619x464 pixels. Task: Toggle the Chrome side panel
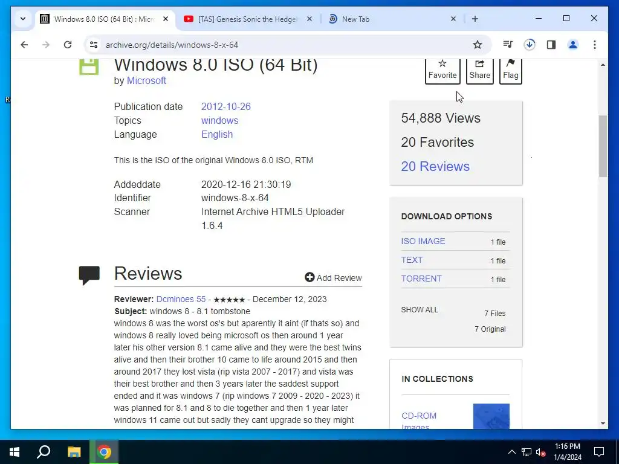click(551, 45)
